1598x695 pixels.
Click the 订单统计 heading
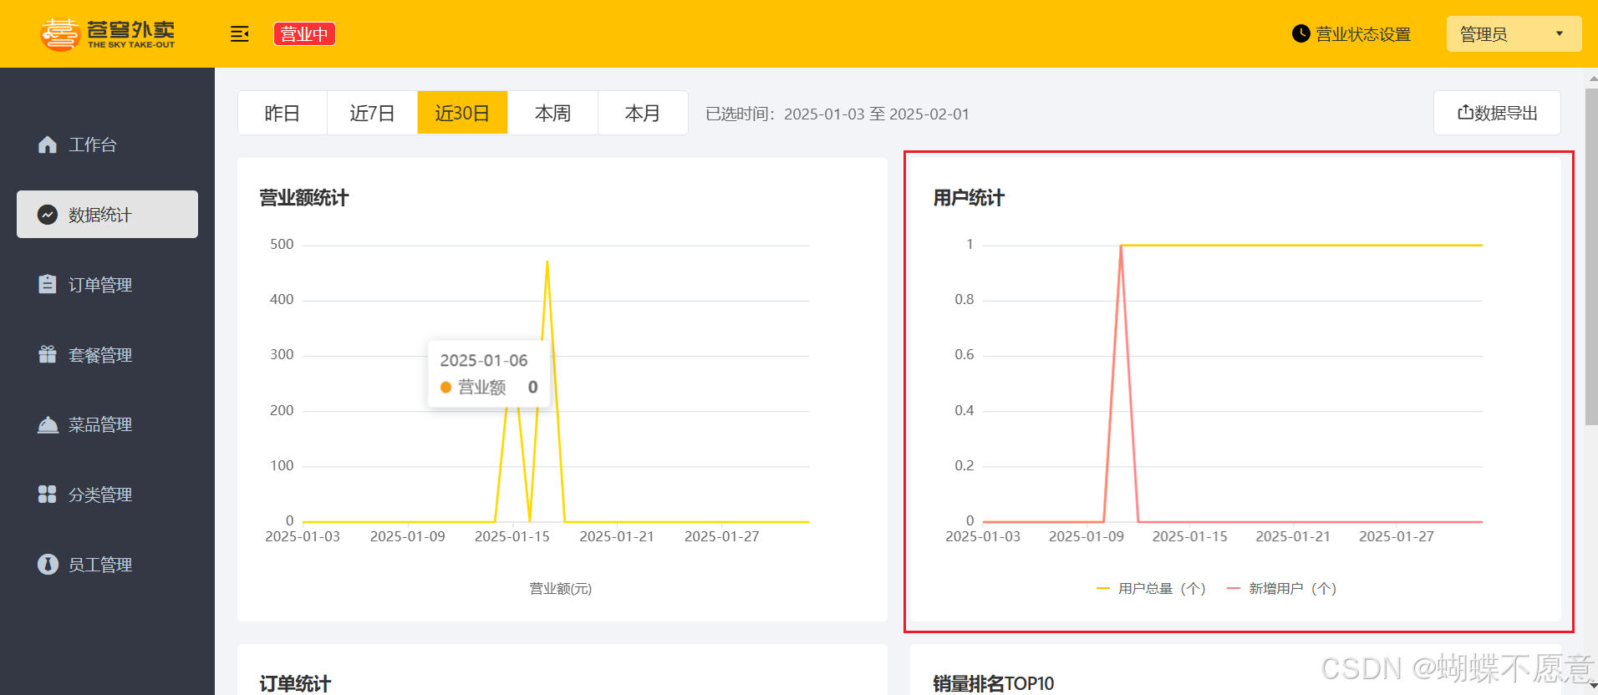(x=295, y=683)
